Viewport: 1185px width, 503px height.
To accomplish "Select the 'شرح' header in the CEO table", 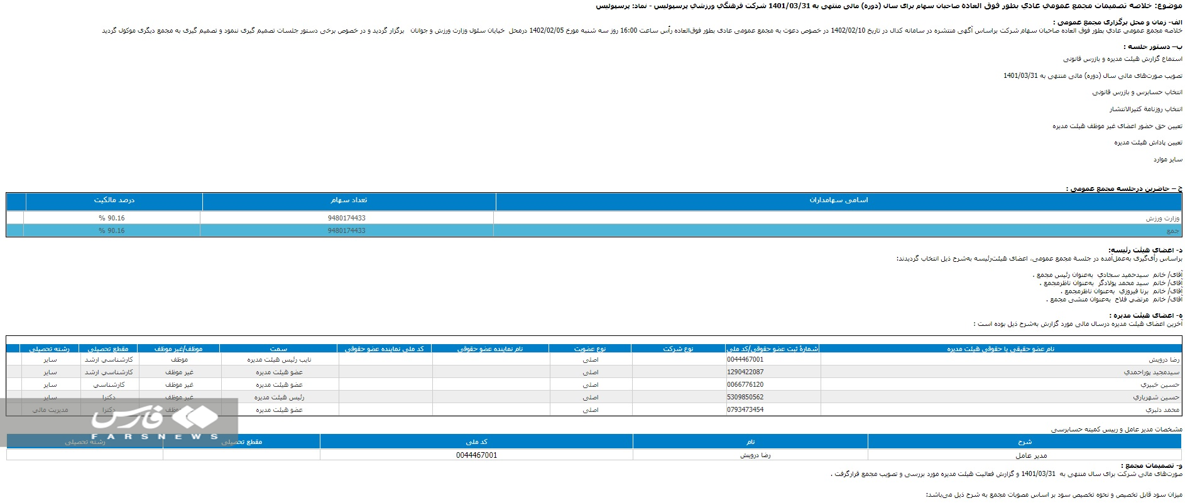I will coord(1025,442).
